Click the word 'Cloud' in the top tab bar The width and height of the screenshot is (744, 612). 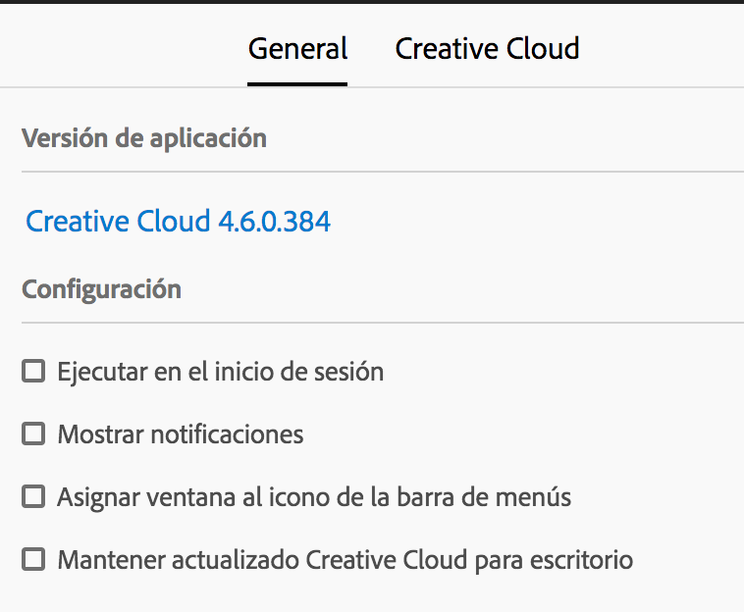543,49
